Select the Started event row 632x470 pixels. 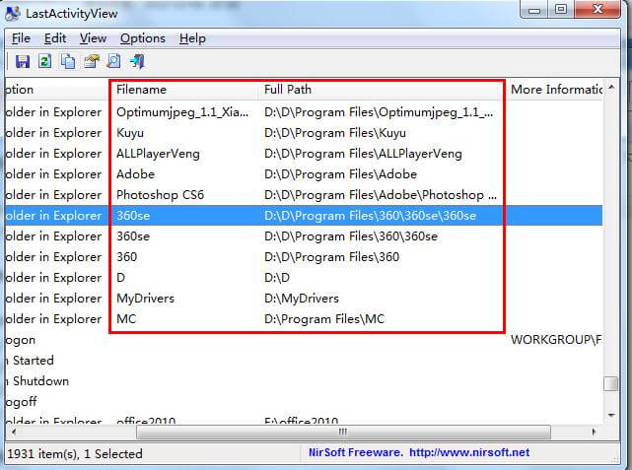point(304,361)
